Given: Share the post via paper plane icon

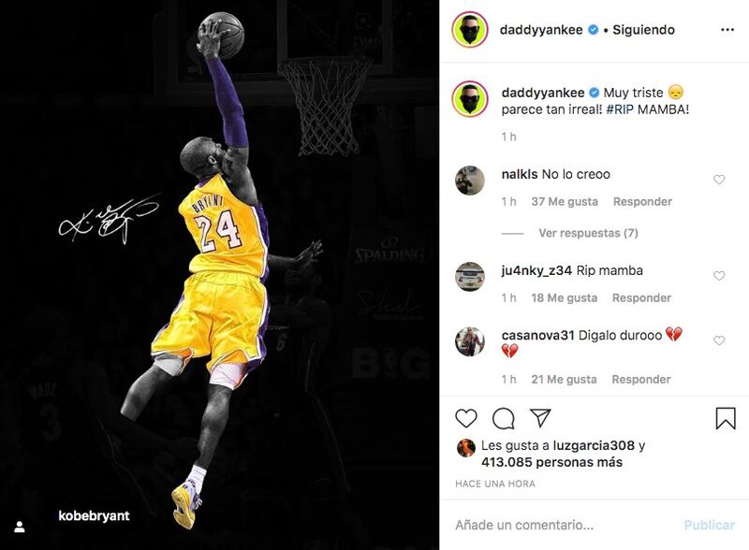Looking at the screenshot, I should click(541, 418).
